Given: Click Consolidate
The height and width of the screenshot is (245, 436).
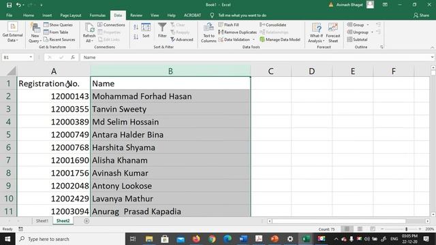Looking at the screenshot, I should 272,24.
